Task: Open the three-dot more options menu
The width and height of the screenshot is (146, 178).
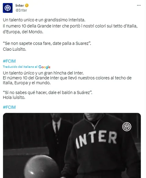Action: click(139, 5)
